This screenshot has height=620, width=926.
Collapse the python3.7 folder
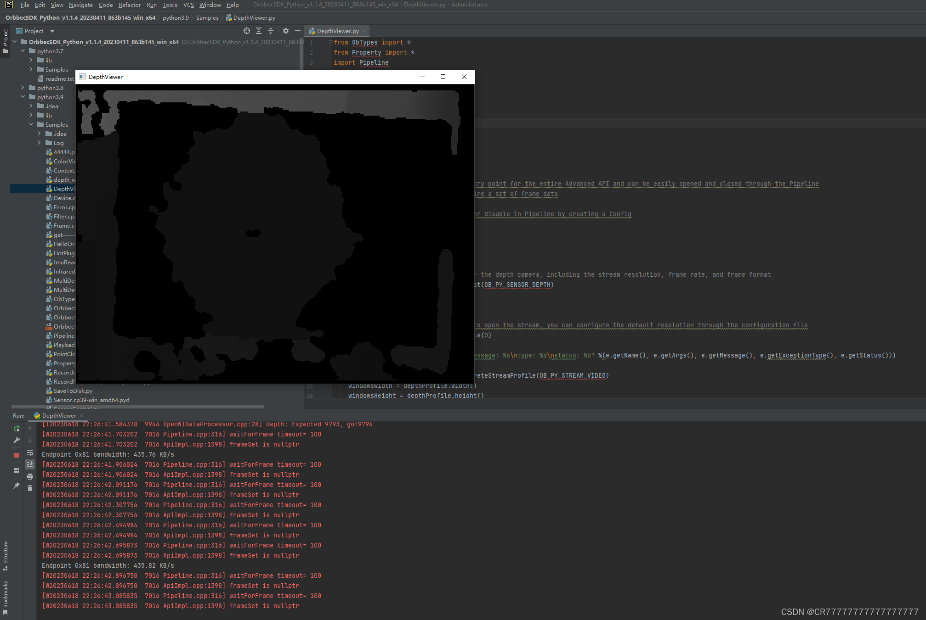click(23, 51)
